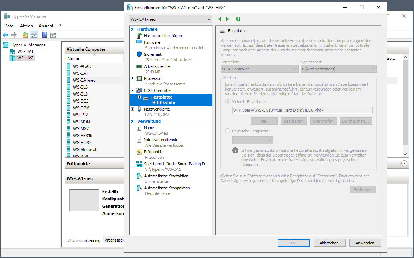Collapse the SCSI-Controller tree node

point(133,91)
